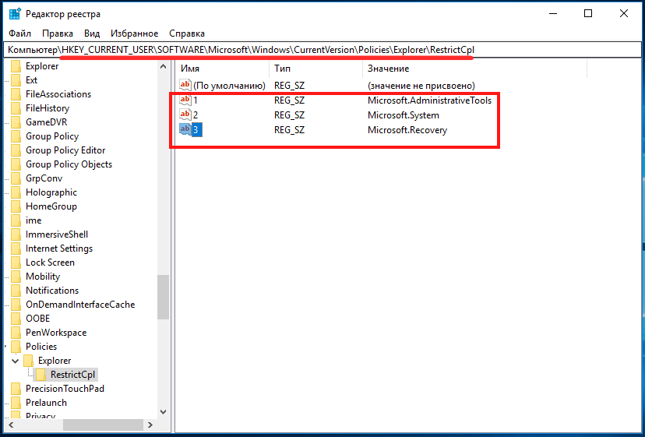Select the Group Policy Objects key
Image resolution: width=645 pixels, height=437 pixels.
point(69,165)
